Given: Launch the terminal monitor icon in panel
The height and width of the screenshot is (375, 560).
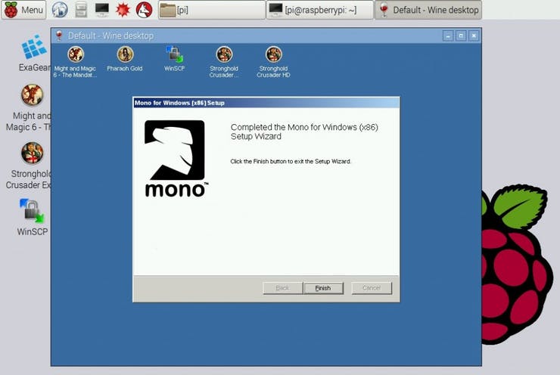Looking at the screenshot, I should (x=102, y=10).
